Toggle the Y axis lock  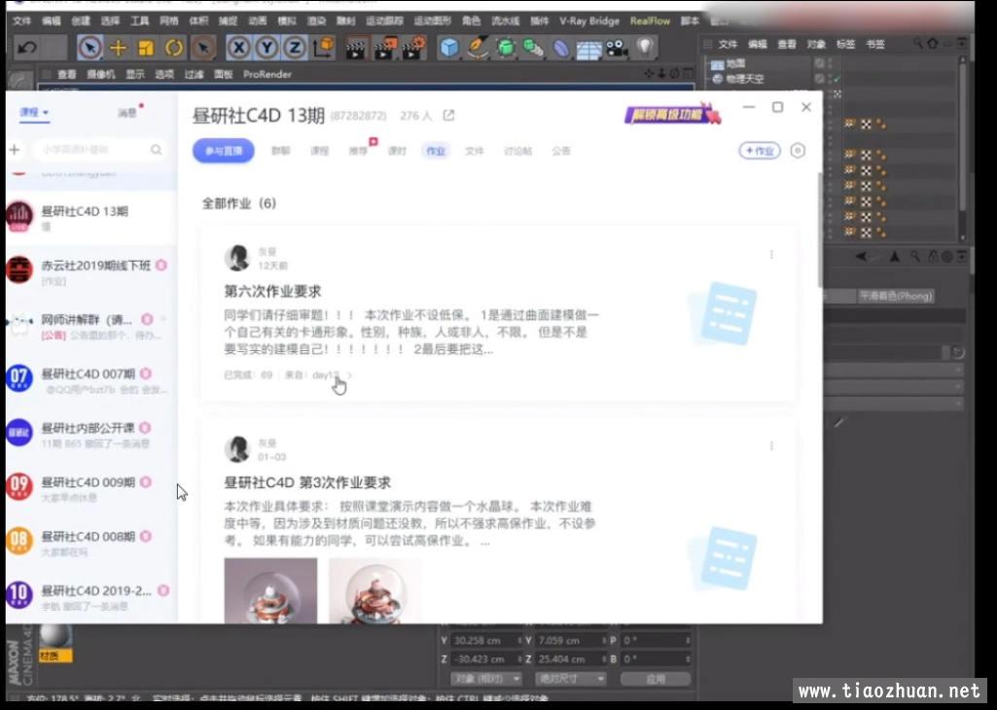pos(267,48)
